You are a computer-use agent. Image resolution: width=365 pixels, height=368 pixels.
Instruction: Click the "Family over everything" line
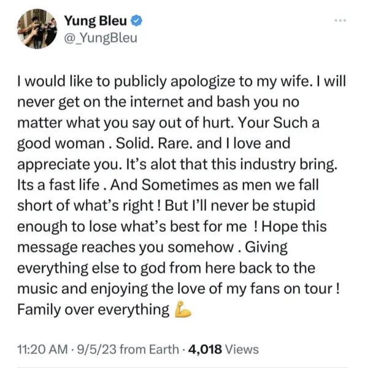coord(93,310)
